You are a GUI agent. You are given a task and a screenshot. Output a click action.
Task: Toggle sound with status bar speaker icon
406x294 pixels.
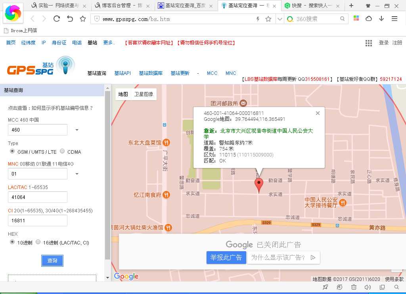point(368,287)
